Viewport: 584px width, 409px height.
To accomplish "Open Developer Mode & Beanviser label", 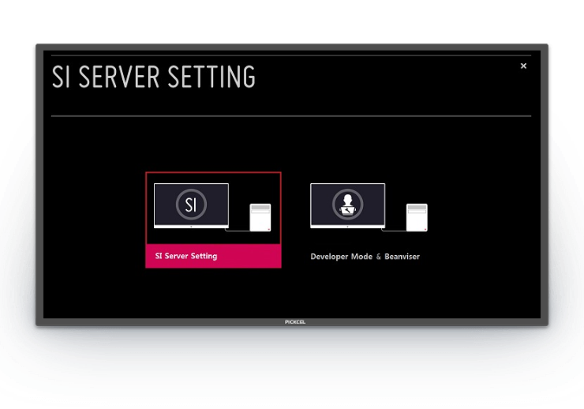I will [365, 257].
